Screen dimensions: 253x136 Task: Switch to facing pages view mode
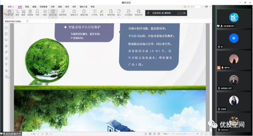pyautogui.click(x=155, y=134)
